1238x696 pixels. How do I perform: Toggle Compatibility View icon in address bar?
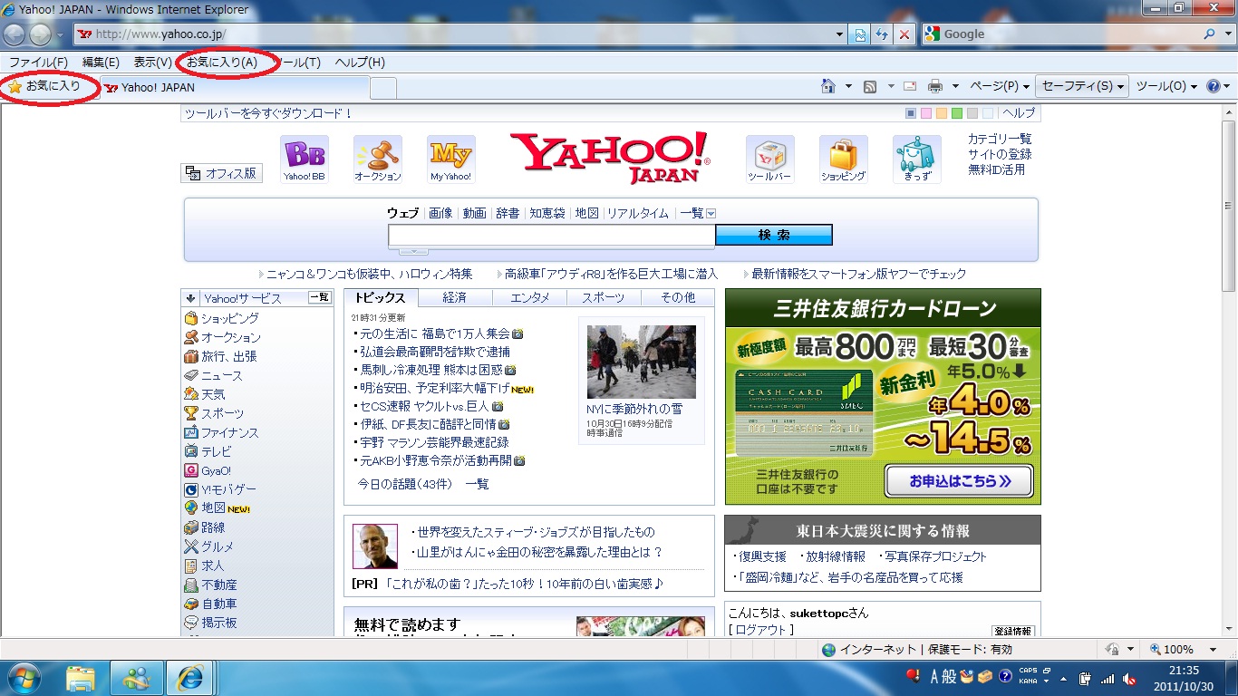coord(861,34)
